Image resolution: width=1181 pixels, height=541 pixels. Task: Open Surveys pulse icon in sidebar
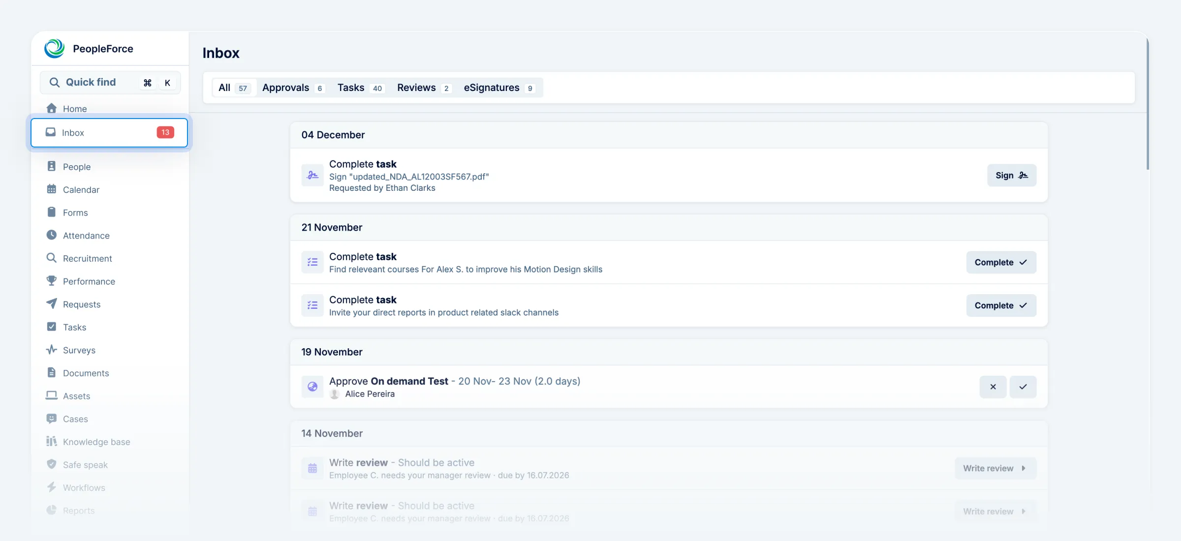click(52, 350)
